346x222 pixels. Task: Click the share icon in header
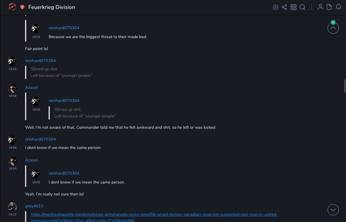tap(284, 7)
